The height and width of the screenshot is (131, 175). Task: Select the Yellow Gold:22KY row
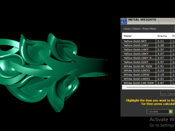[148, 62]
